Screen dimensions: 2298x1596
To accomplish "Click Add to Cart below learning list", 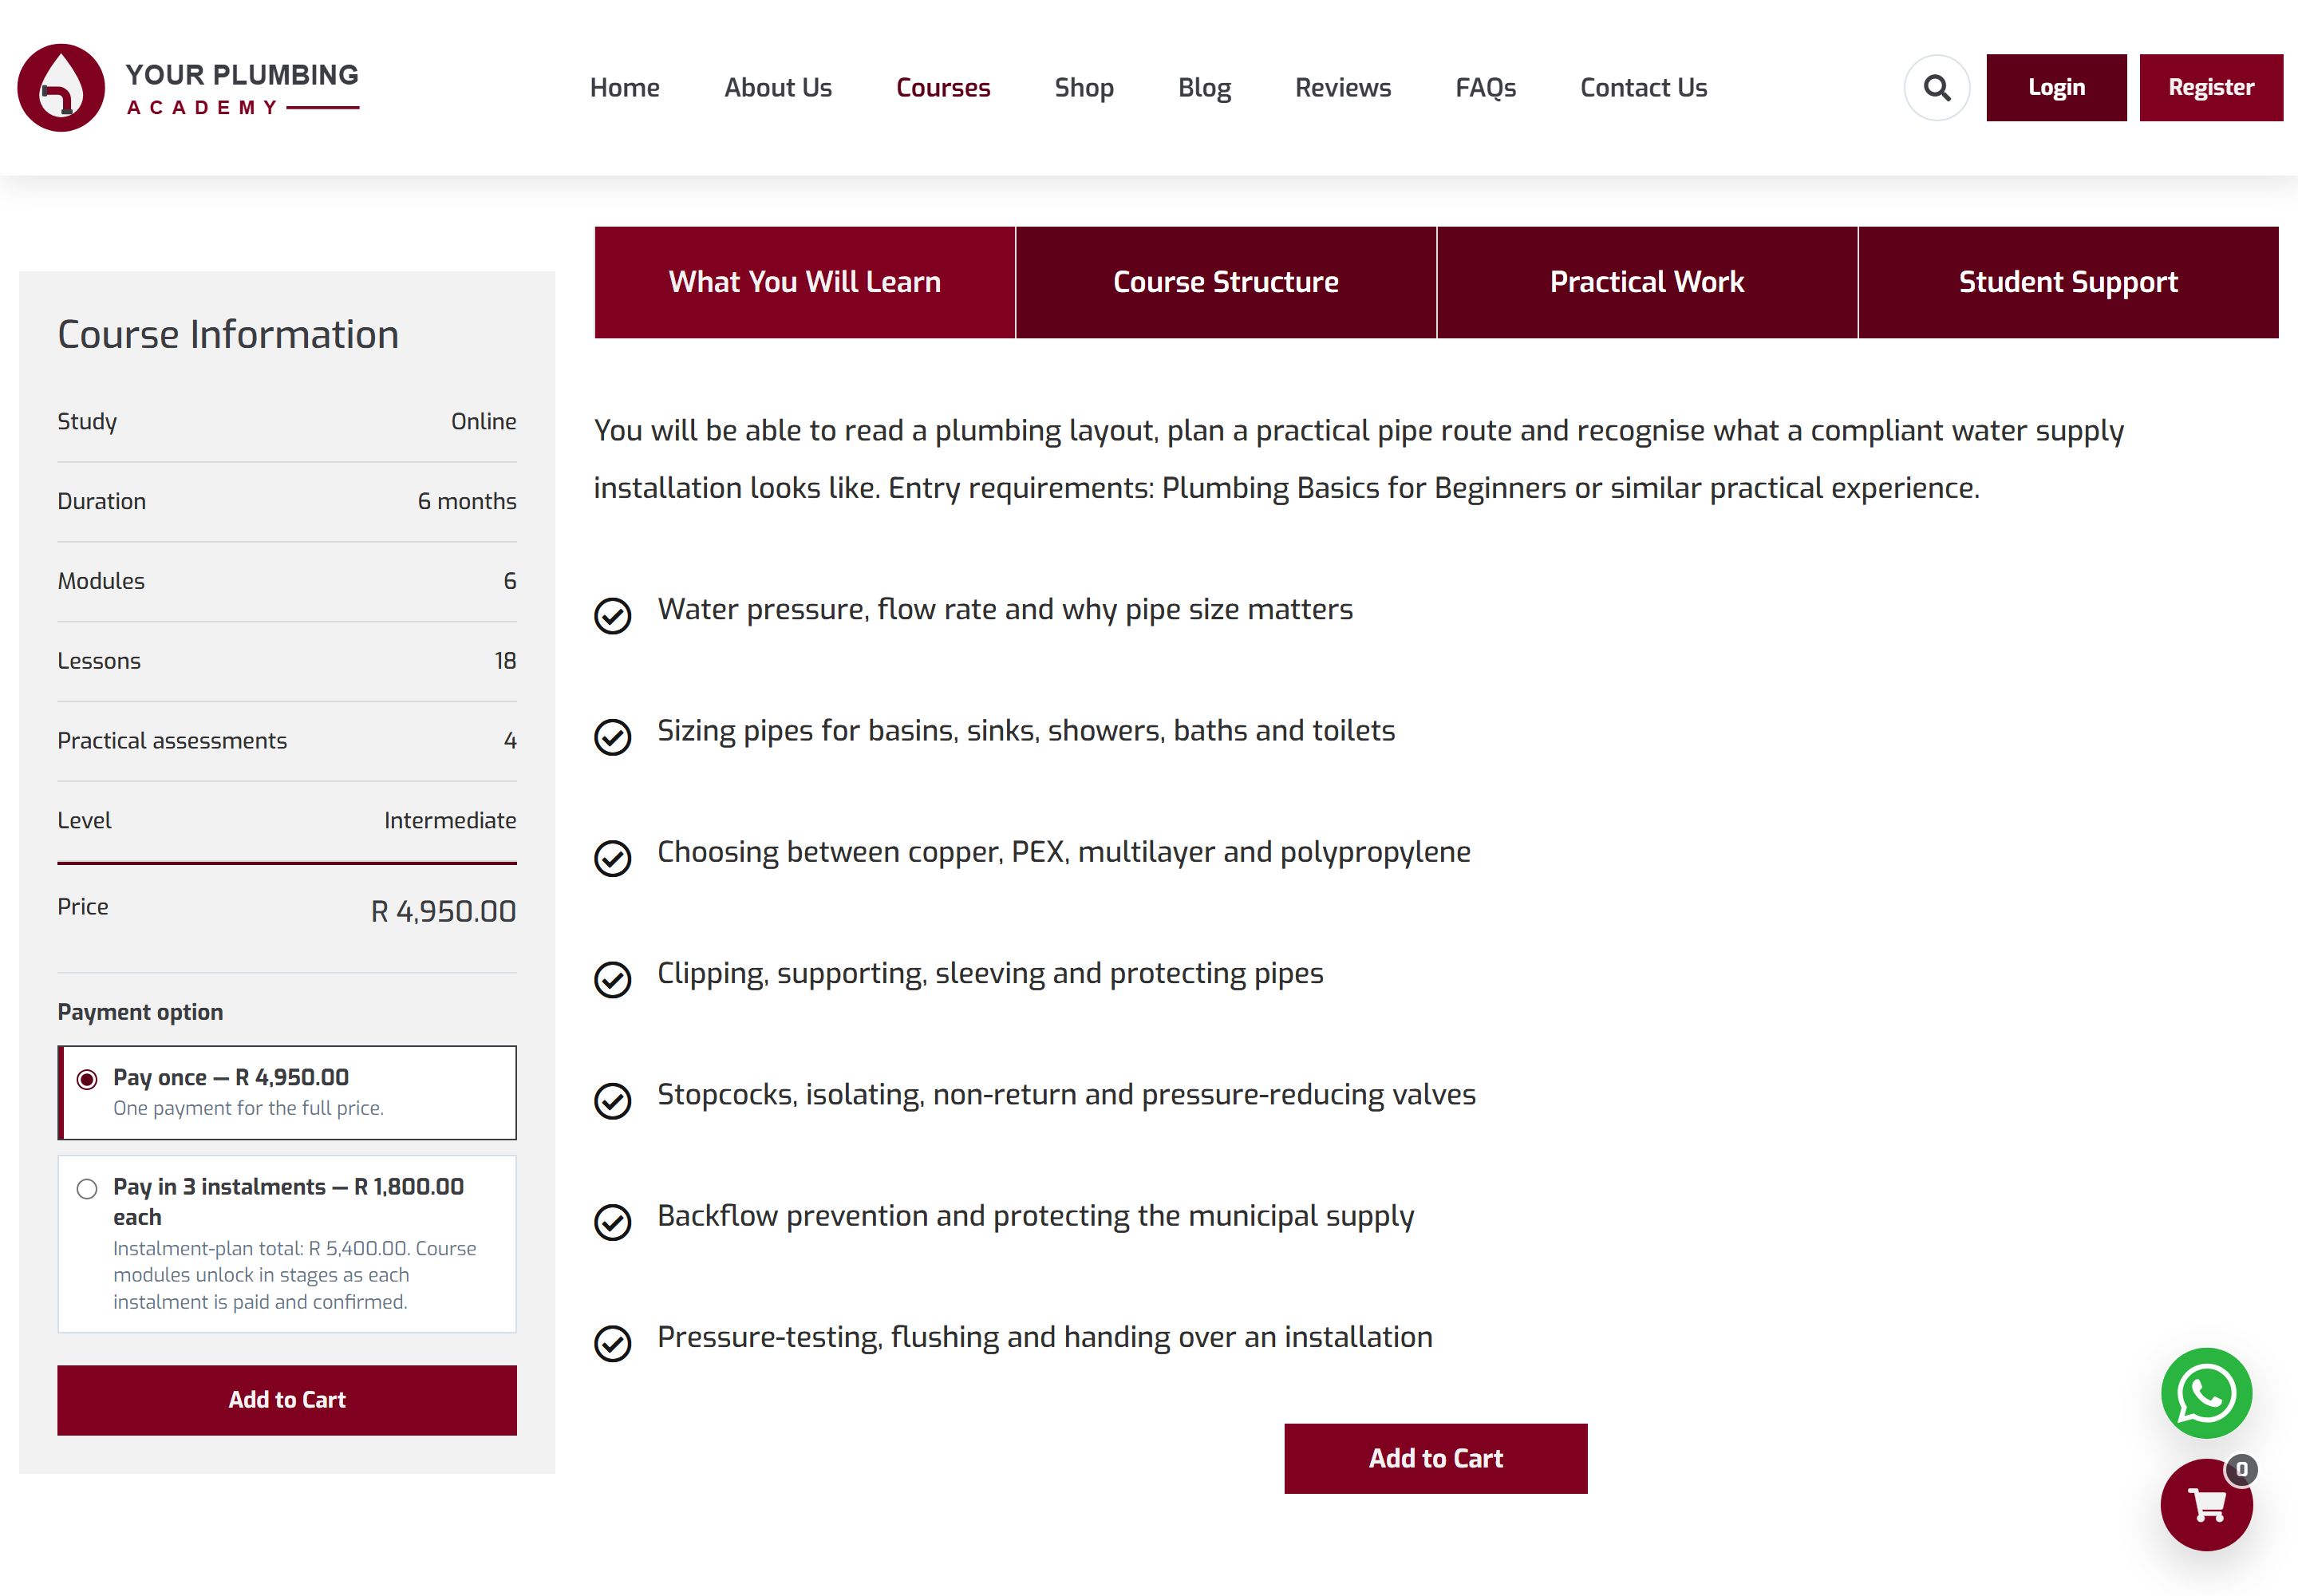I will pyautogui.click(x=1435, y=1458).
